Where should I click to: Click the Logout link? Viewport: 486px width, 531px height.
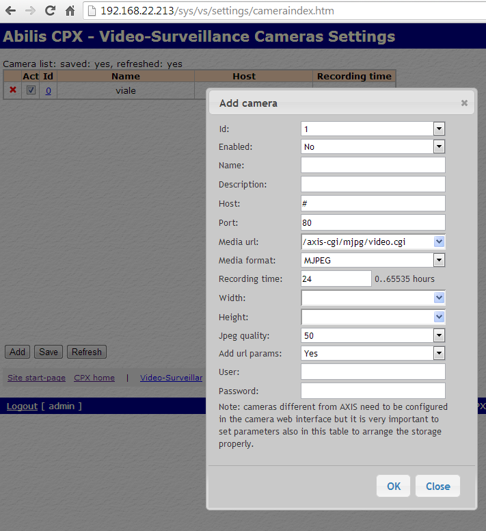[x=22, y=406]
